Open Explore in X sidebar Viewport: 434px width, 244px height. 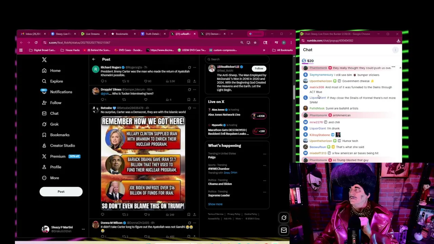point(53,81)
